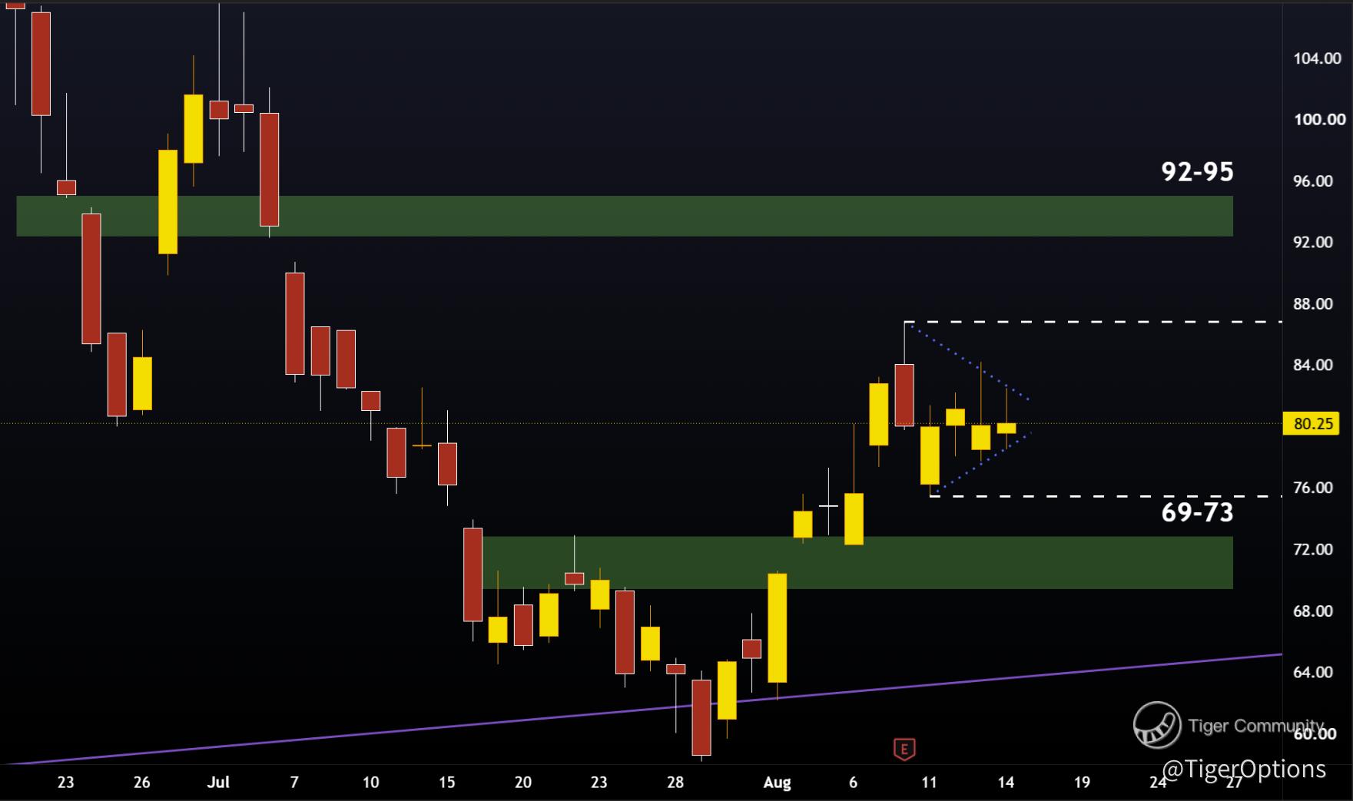Click the "28" date axis label
This screenshot has height=801, width=1353.
tap(675, 783)
